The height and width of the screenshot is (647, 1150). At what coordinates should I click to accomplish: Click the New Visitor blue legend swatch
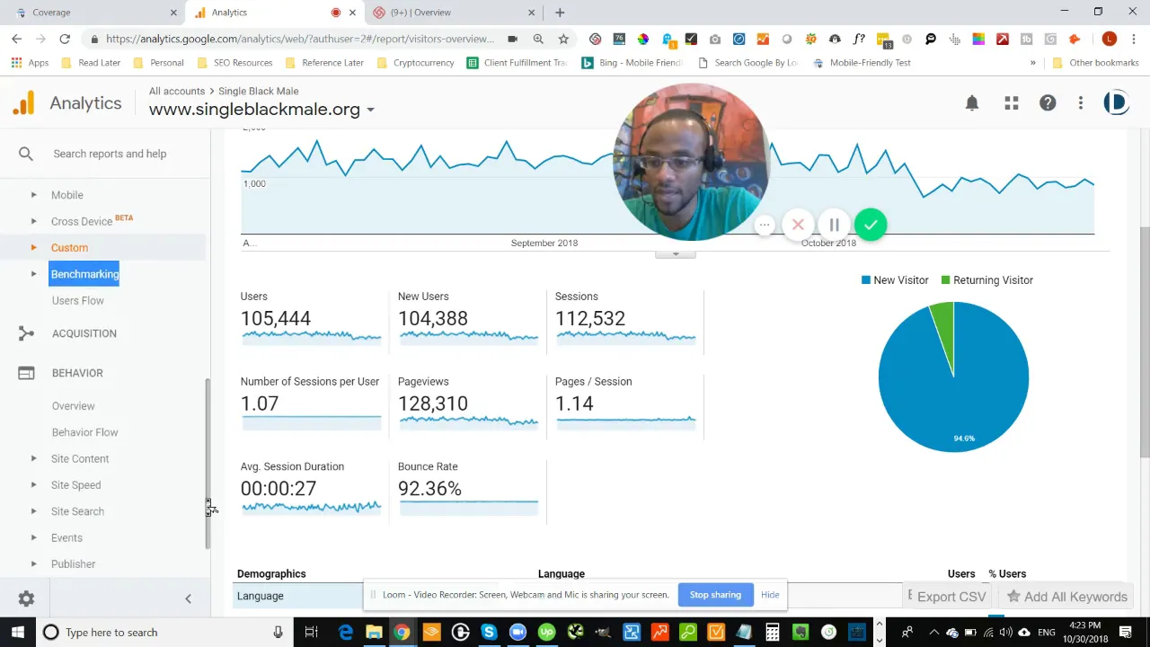coord(866,280)
